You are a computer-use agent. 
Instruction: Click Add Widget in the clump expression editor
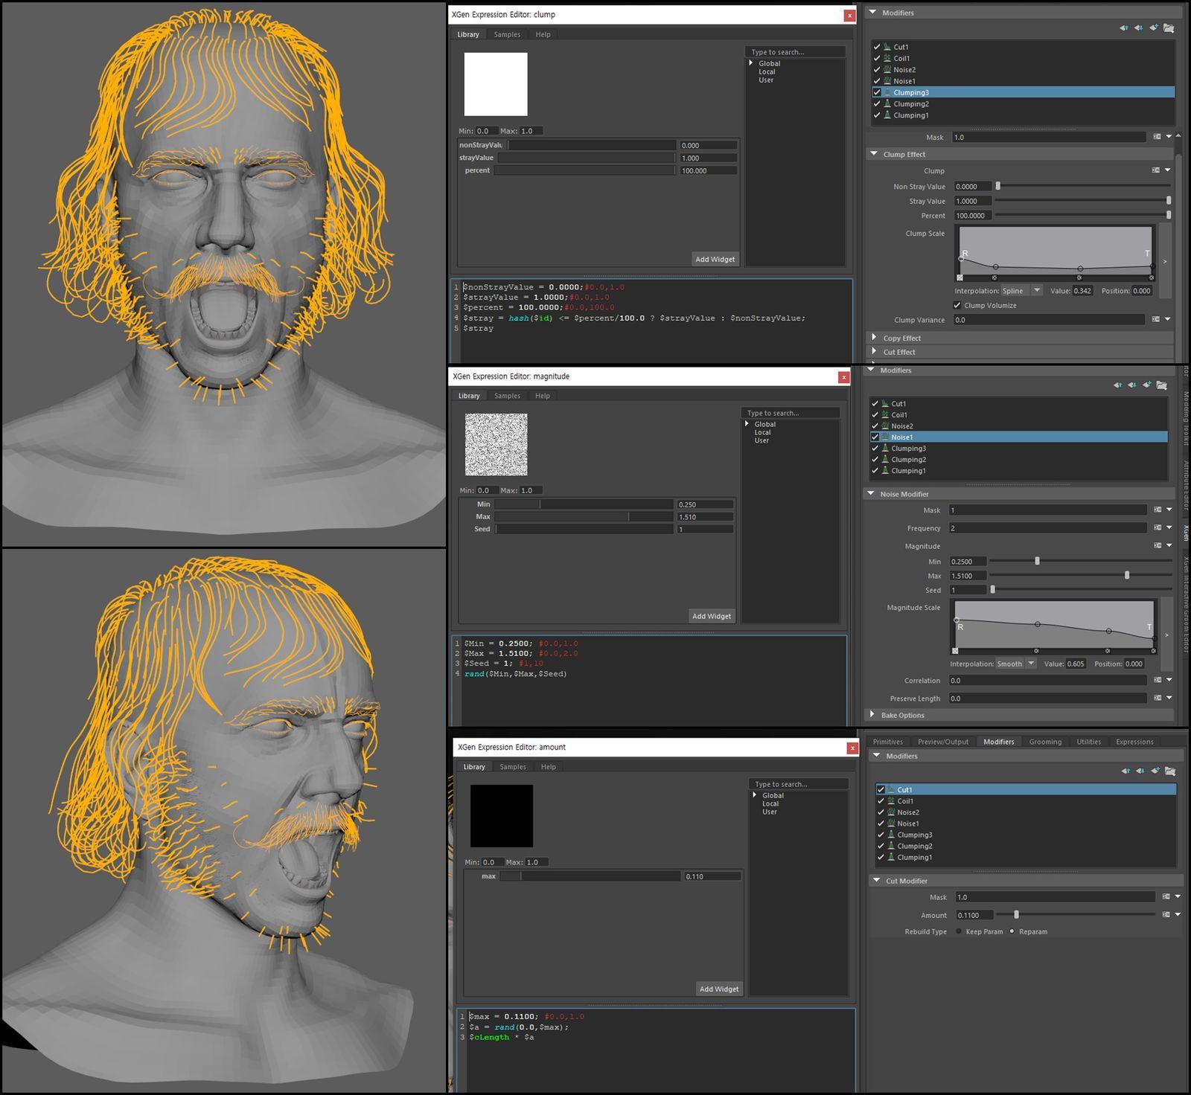(x=715, y=260)
